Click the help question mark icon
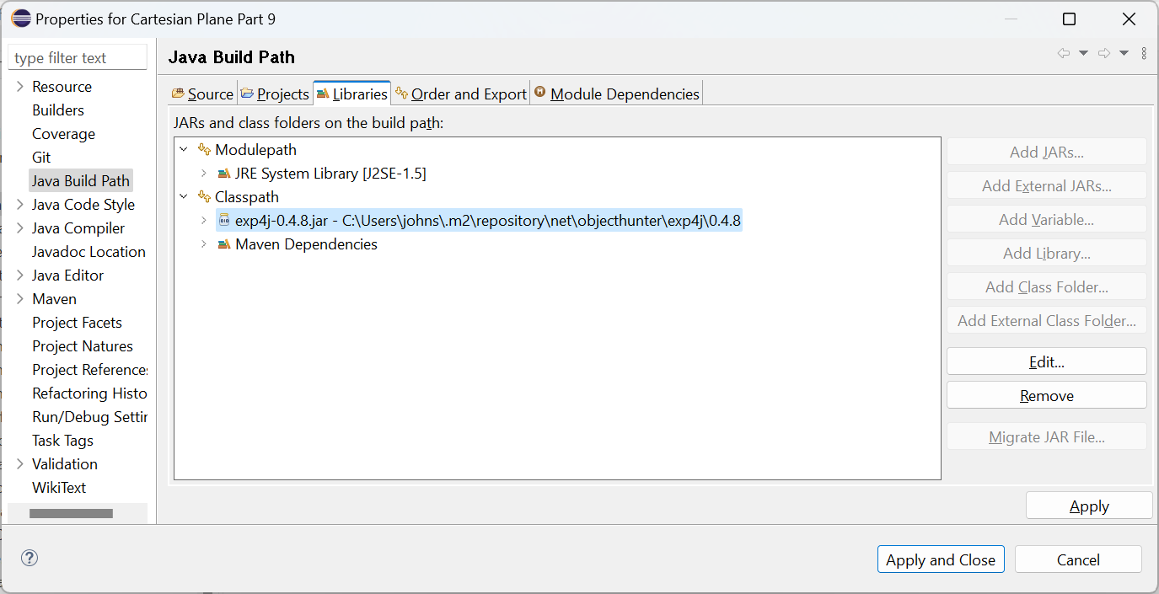 (30, 558)
